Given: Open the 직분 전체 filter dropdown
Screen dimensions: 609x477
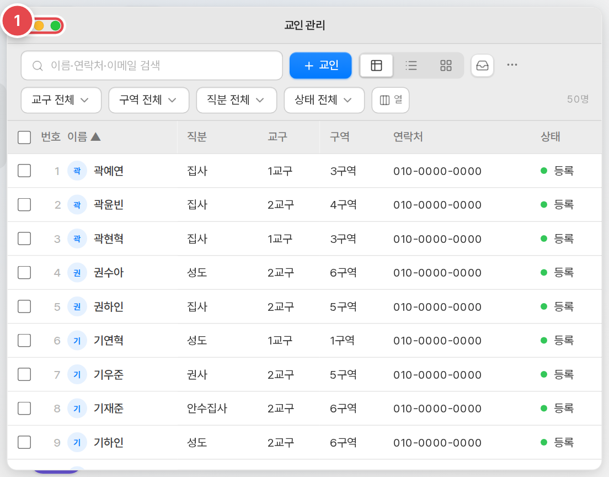Looking at the screenshot, I should coord(237,100).
